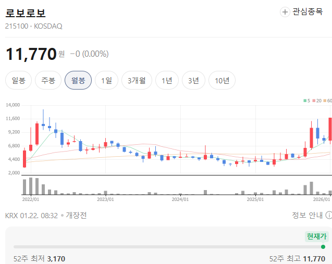Click the 2025/01 x-axis label

[255, 199]
